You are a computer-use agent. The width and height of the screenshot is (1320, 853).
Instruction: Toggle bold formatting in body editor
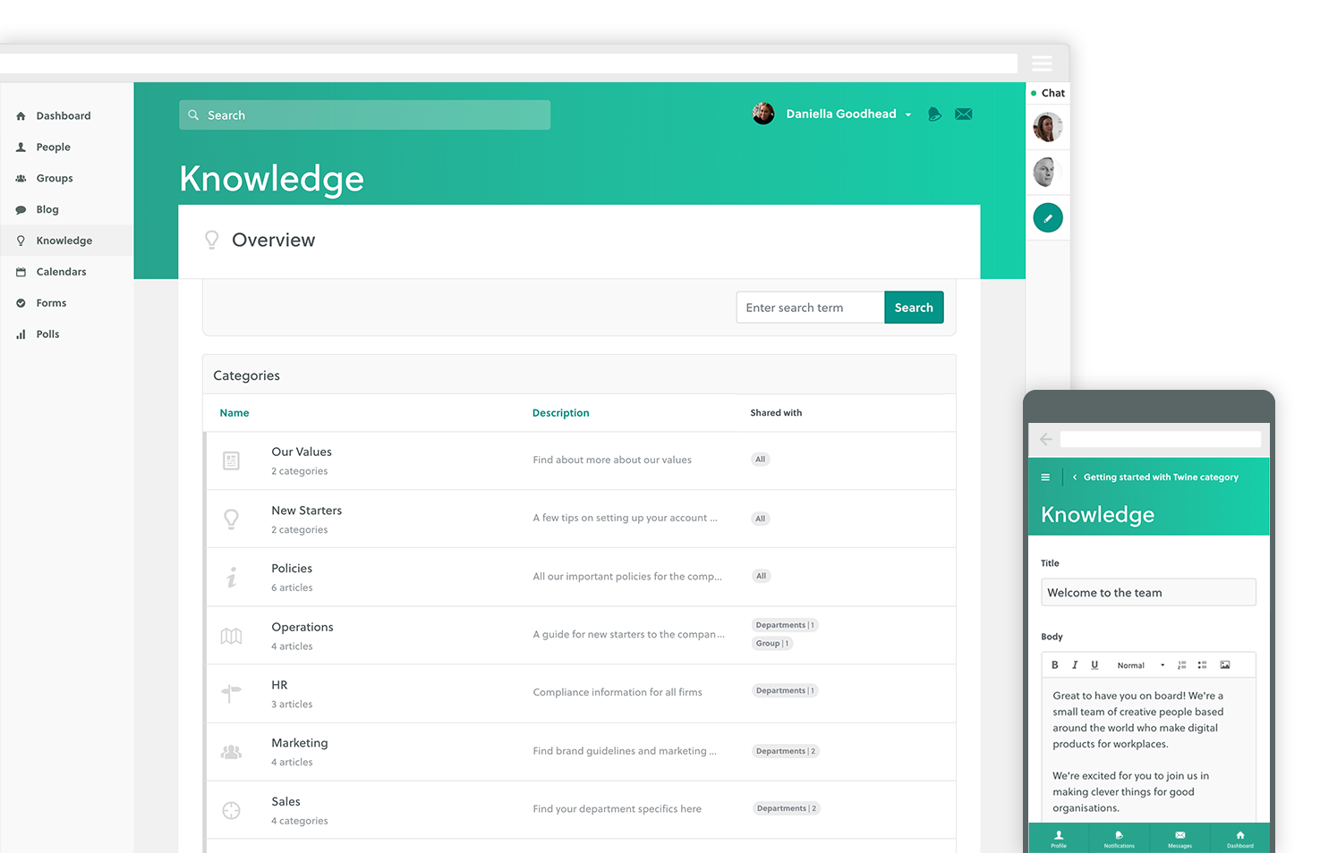tap(1055, 665)
